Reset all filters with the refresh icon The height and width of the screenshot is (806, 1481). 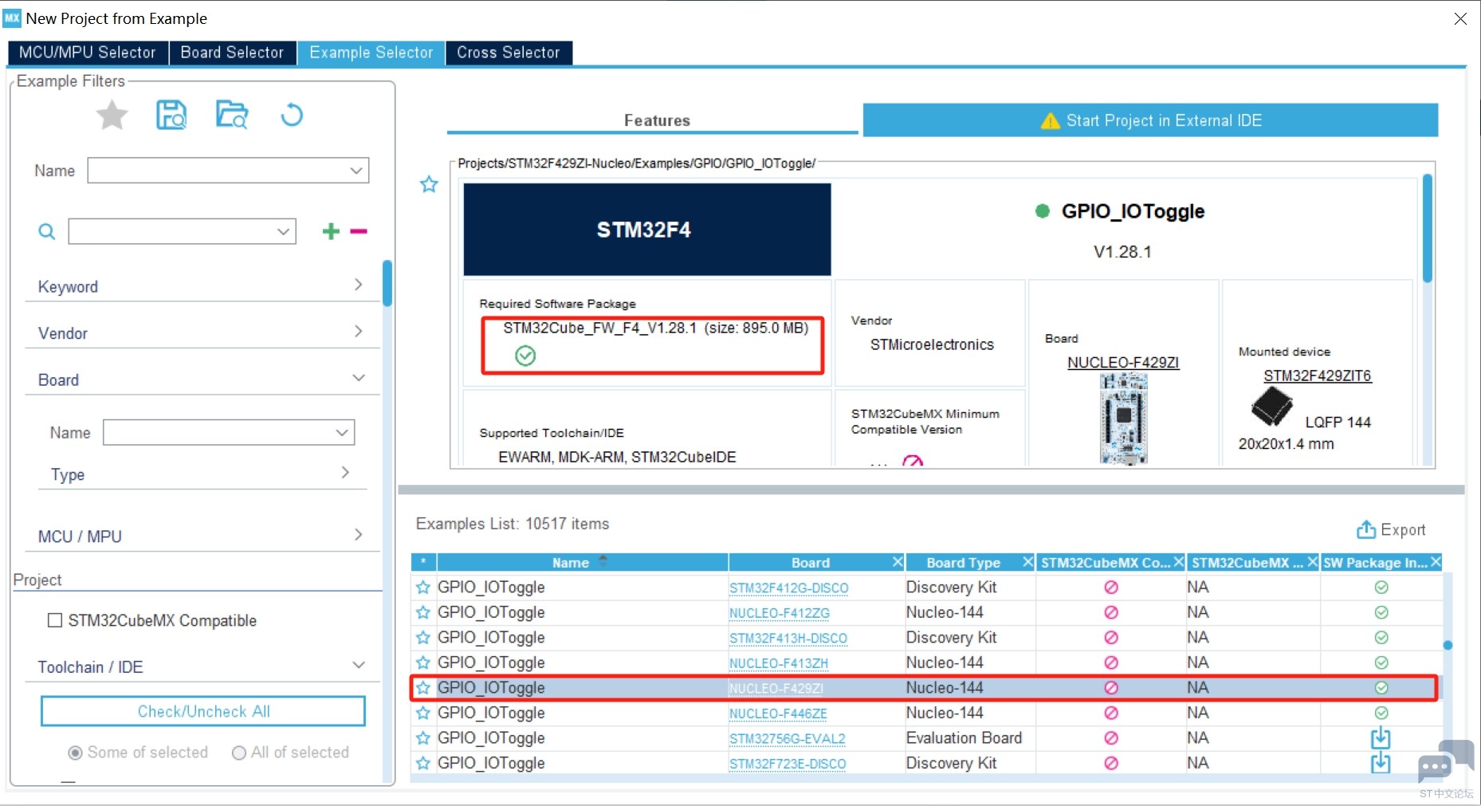292,115
